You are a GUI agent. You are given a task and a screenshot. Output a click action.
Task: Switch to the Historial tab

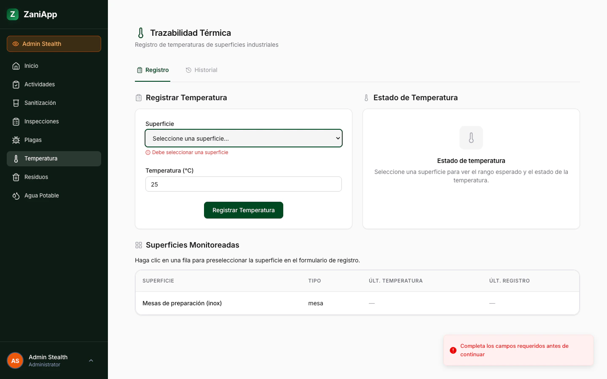pyautogui.click(x=201, y=70)
